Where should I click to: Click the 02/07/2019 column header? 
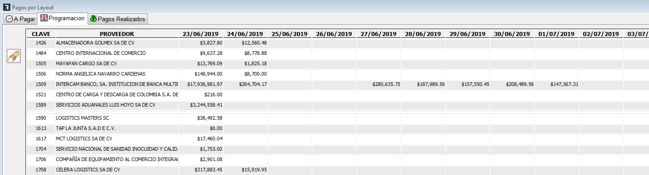pos(601,34)
